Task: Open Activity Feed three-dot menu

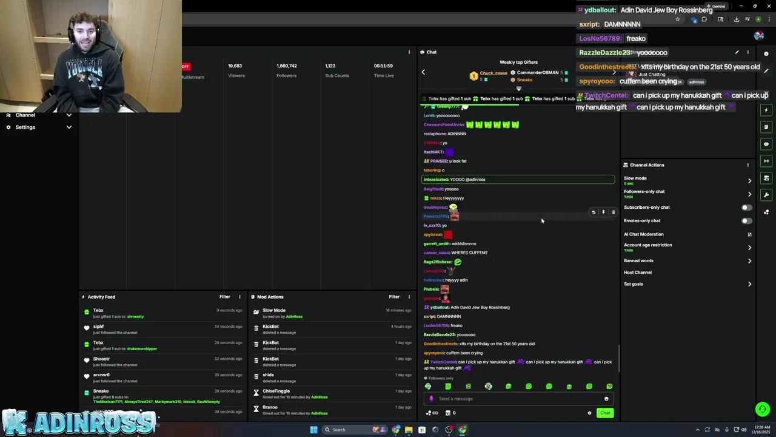Action: pyautogui.click(x=239, y=297)
